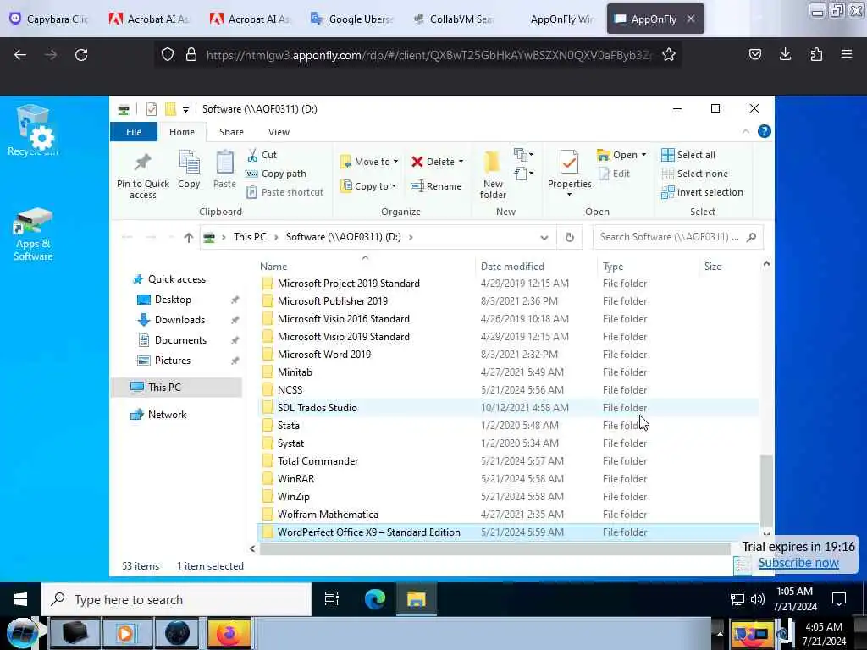Select the Minitab folder
This screenshot has width=867, height=650.
point(508,372)
